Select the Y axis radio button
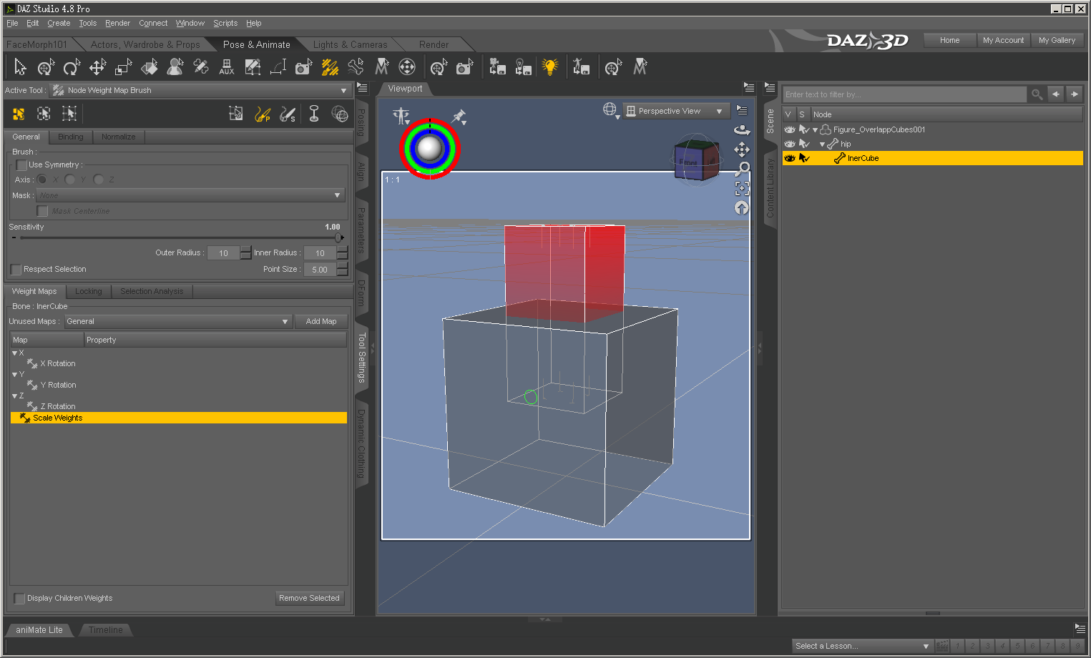The width and height of the screenshot is (1091, 658). click(70, 180)
